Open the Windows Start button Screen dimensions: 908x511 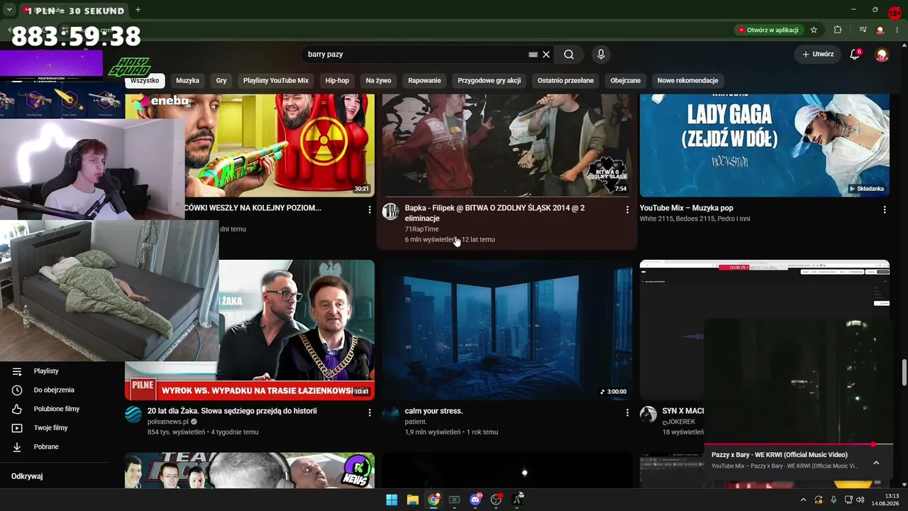tap(392, 500)
